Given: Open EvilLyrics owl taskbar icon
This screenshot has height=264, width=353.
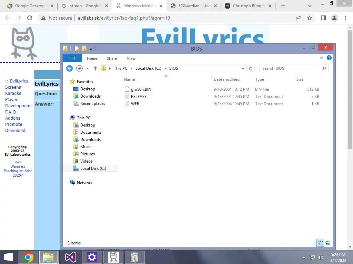Looking at the screenshot, I should [x=113, y=257].
